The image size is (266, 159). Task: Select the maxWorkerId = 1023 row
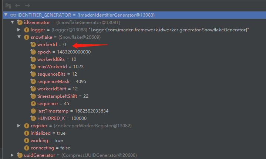pyautogui.click(x=60, y=66)
